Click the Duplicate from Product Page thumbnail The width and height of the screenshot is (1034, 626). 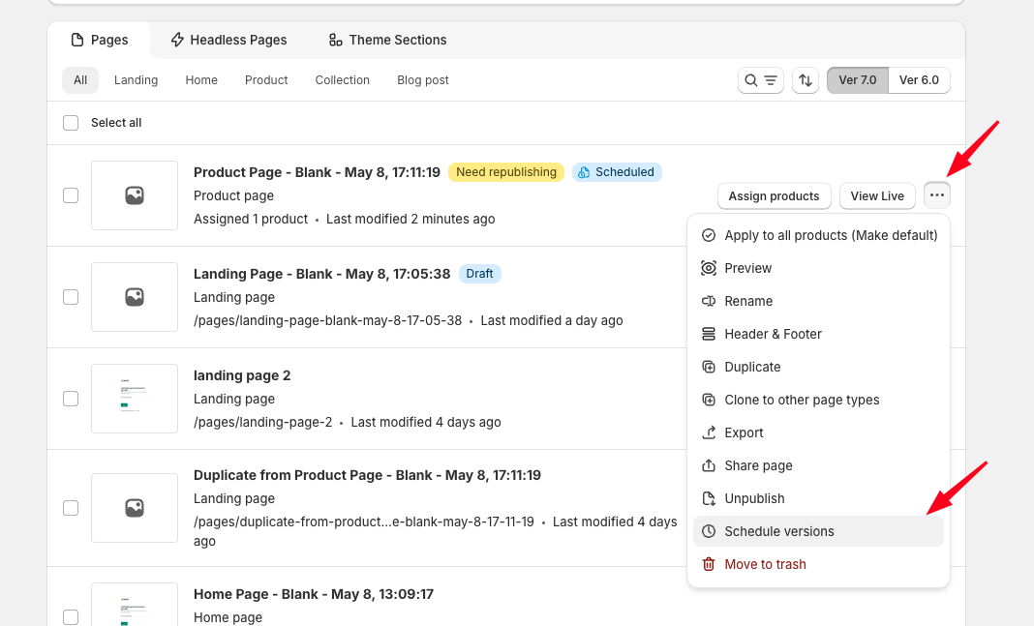pos(135,508)
